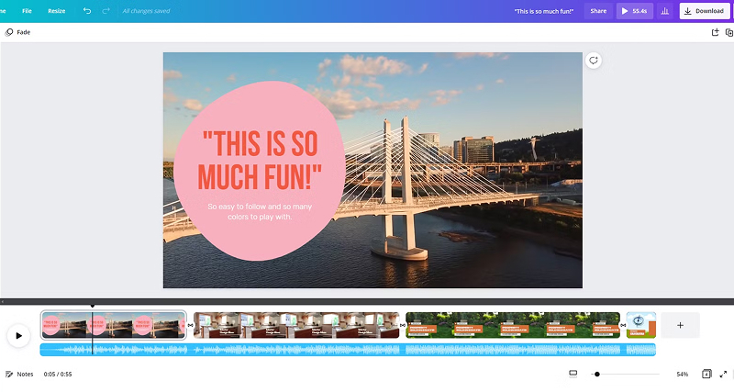Enter fullscreen with the expand arrows icon

(x=724, y=375)
